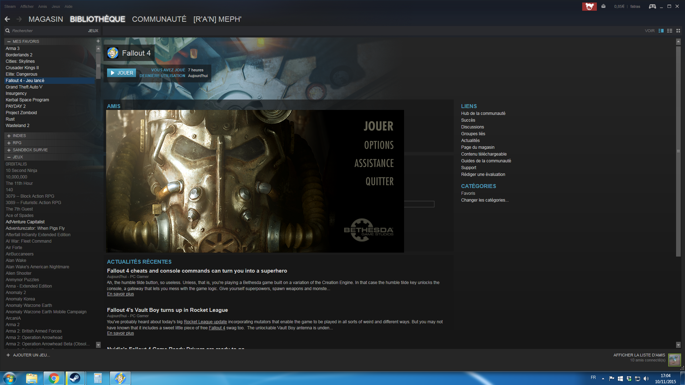The image size is (685, 385).
Task: Click the Rechercher search field
Action: [x=48, y=31]
